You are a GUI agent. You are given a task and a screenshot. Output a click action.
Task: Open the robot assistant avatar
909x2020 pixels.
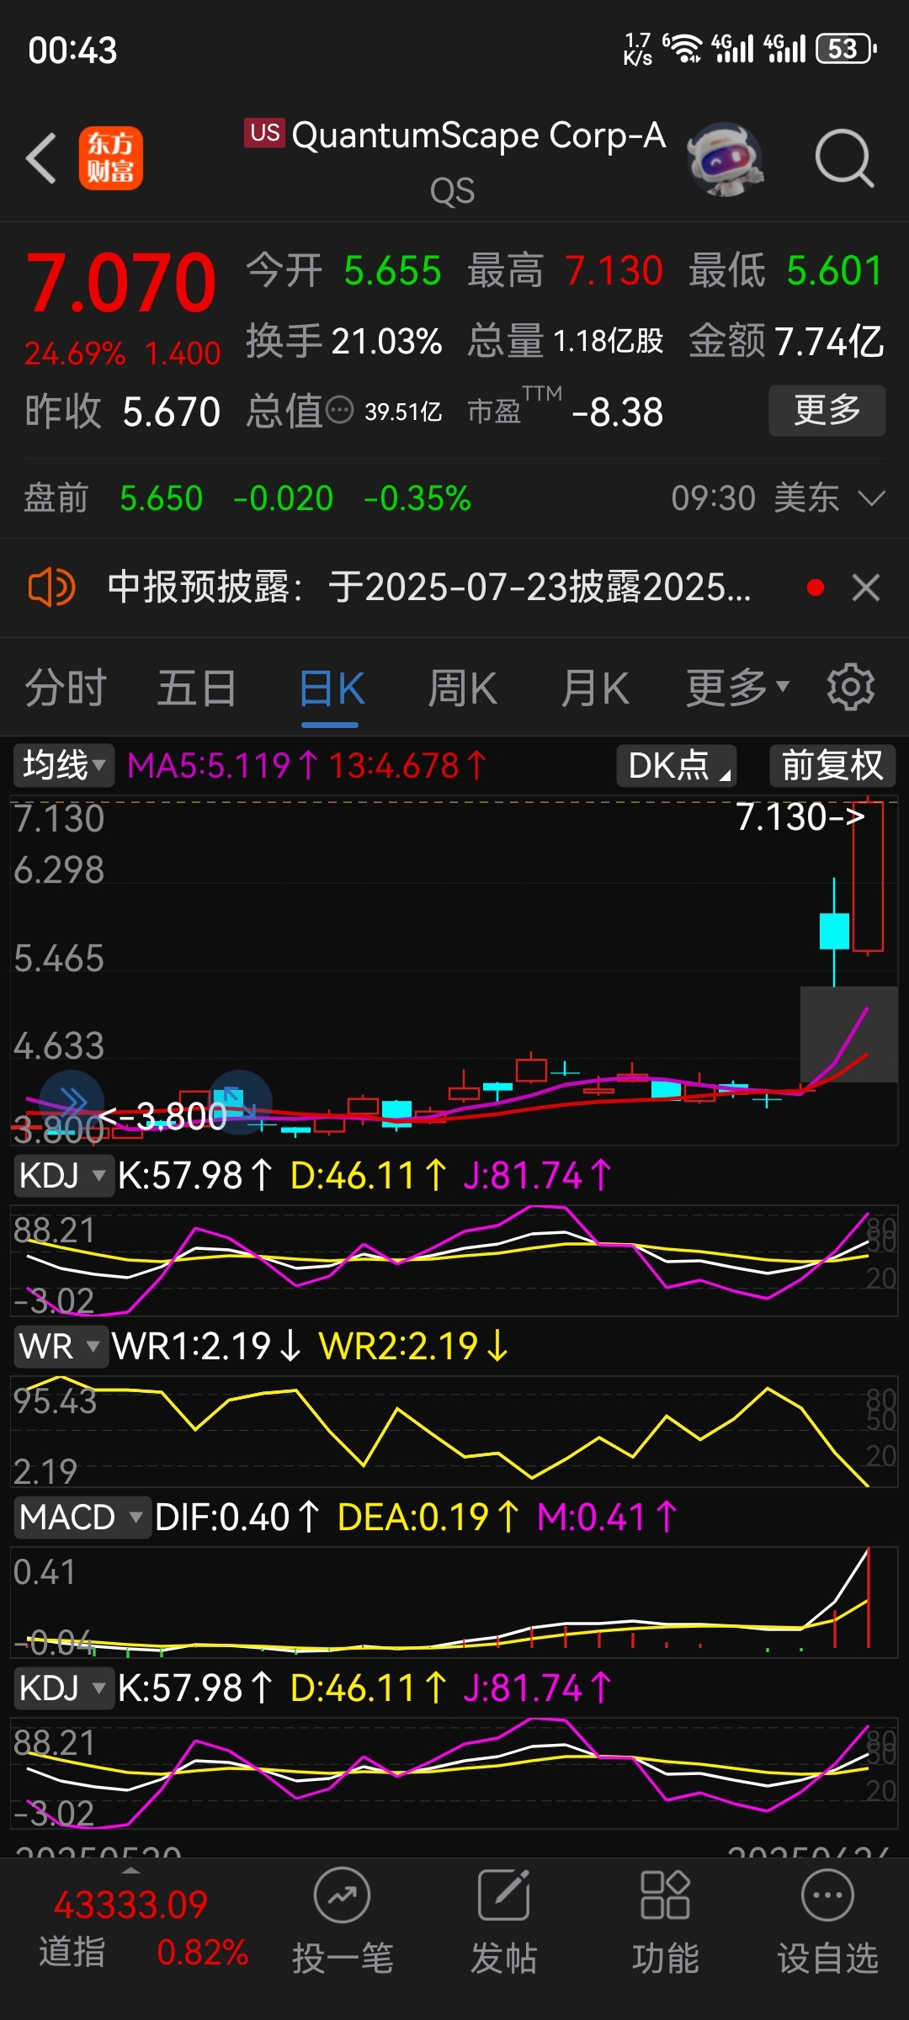726,159
